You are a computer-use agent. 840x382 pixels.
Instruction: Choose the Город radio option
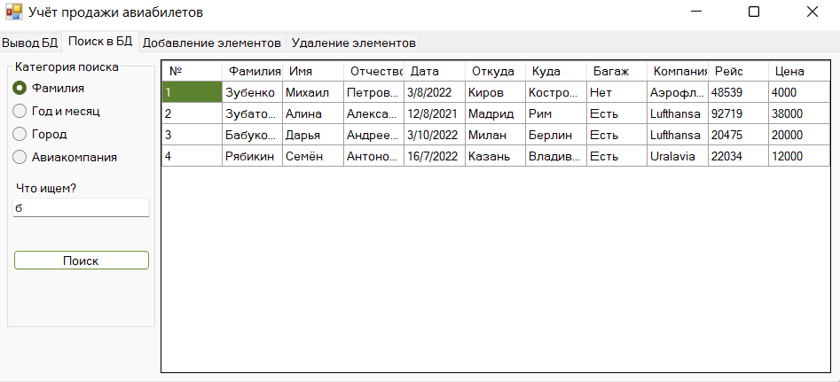tap(19, 134)
